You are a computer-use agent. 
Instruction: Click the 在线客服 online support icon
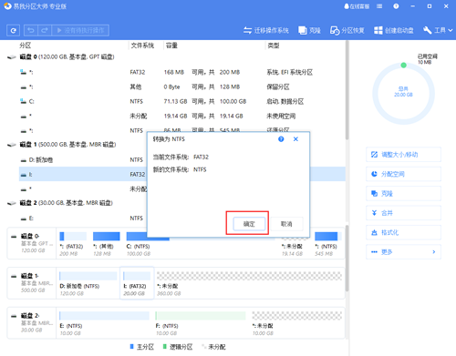coord(357,6)
